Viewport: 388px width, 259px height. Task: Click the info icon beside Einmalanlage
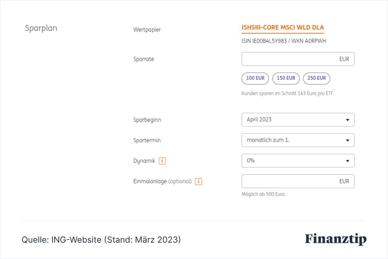click(199, 181)
